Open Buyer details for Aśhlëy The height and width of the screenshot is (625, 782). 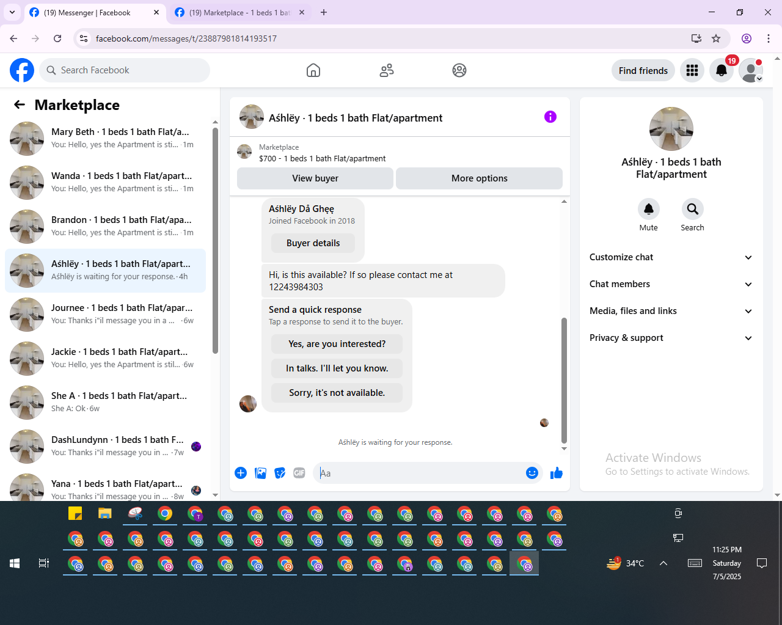click(313, 243)
